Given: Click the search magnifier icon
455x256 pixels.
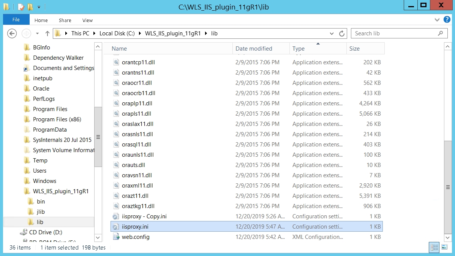Looking at the screenshot, I should [x=440, y=33].
